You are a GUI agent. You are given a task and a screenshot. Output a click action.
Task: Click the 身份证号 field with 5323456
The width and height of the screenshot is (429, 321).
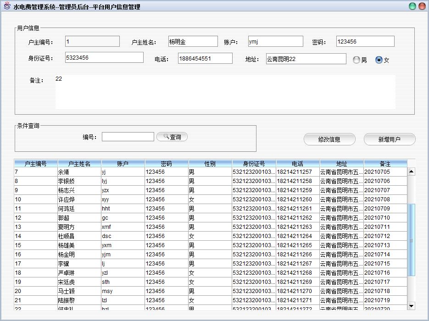(104, 57)
